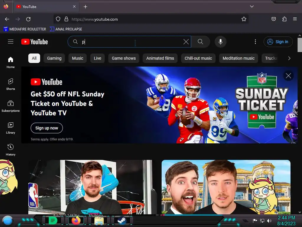Open the NBA backboard video thumbnail
Screen dimensions: 302x227
tap(92, 187)
